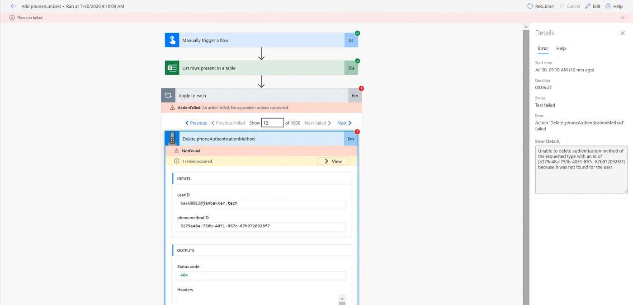
Task: Click the '18s' duration on List rows
Action: [x=351, y=68]
